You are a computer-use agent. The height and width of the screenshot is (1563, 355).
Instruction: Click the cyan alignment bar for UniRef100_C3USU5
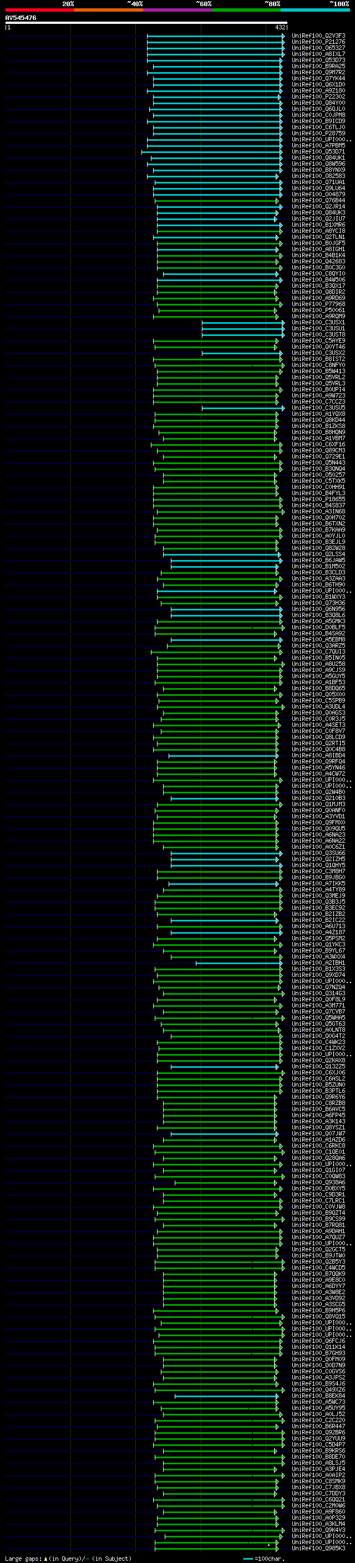coord(243,408)
